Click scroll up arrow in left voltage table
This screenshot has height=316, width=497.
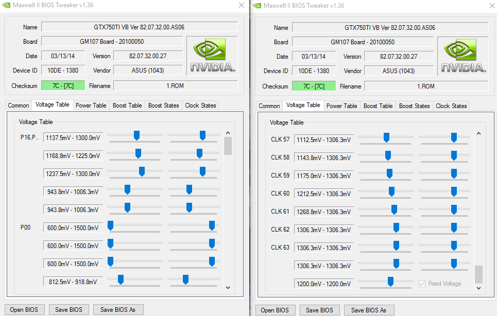(x=228, y=133)
